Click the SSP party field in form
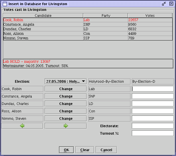Image resolution: width=176 pixels, height=156 pixels. click(109, 119)
